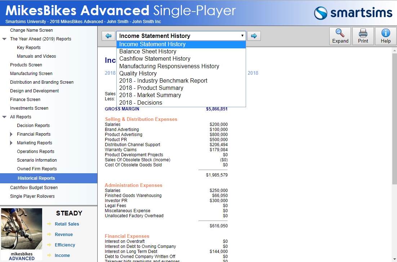Select Balance Sheet History from dropdown list
The width and height of the screenshot is (397, 262).
click(148, 52)
